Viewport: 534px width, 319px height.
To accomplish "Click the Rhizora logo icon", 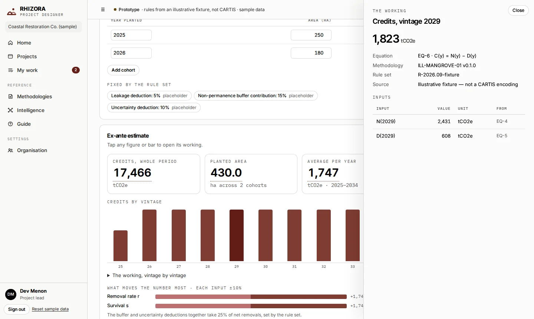I will pyautogui.click(x=11, y=12).
